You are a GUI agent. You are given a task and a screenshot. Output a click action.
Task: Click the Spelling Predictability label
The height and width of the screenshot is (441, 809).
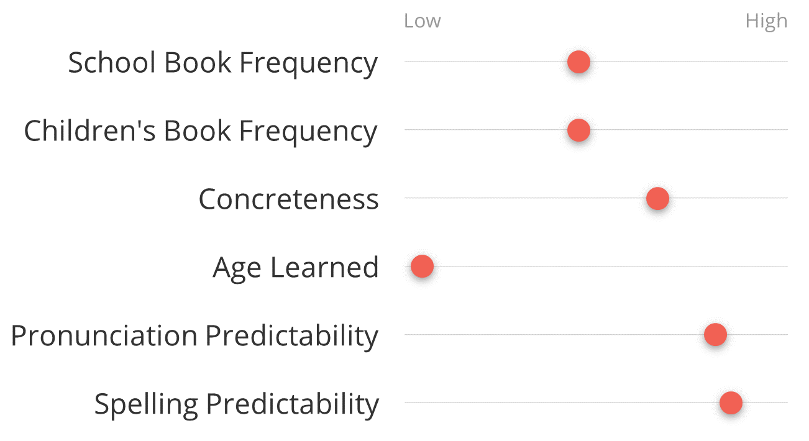[x=236, y=404]
